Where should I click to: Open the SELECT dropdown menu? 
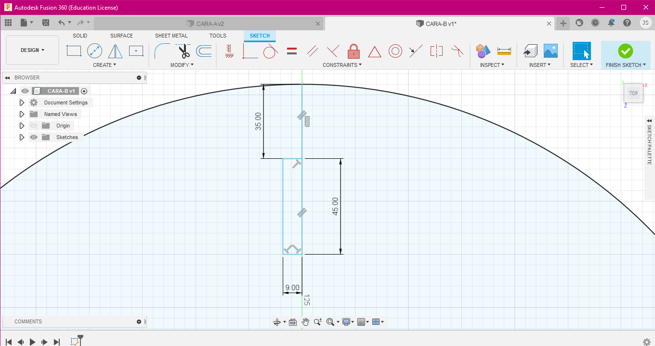click(581, 65)
